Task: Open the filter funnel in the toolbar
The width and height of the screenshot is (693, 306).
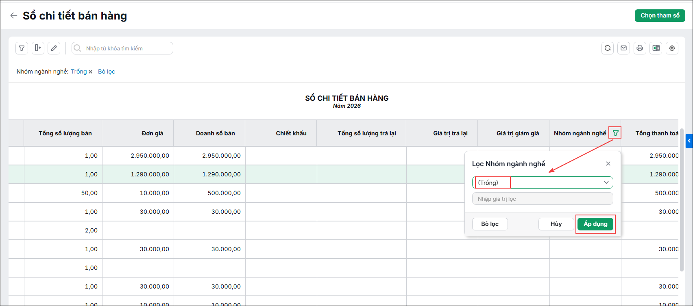Action: click(x=22, y=48)
